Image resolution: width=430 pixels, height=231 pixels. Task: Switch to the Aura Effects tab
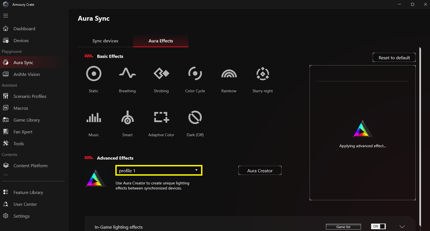click(x=161, y=41)
